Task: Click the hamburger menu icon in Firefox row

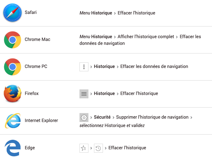Action: pyautogui.click(x=84, y=94)
